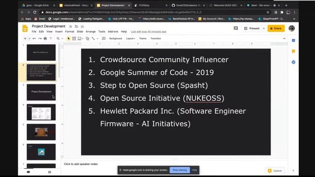Open the File menu

click(34, 31)
